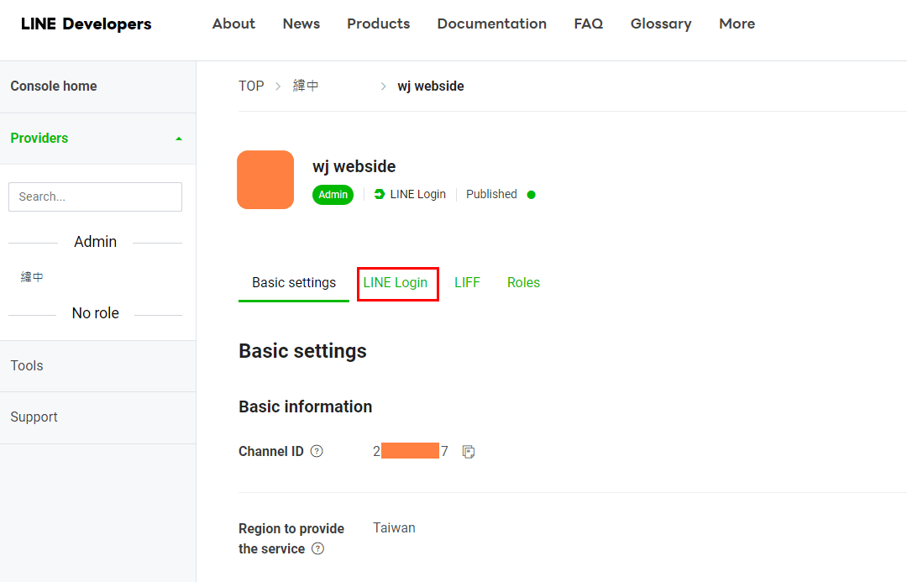Switch to the LIFF tab
The height and width of the screenshot is (582, 907).
coord(467,283)
